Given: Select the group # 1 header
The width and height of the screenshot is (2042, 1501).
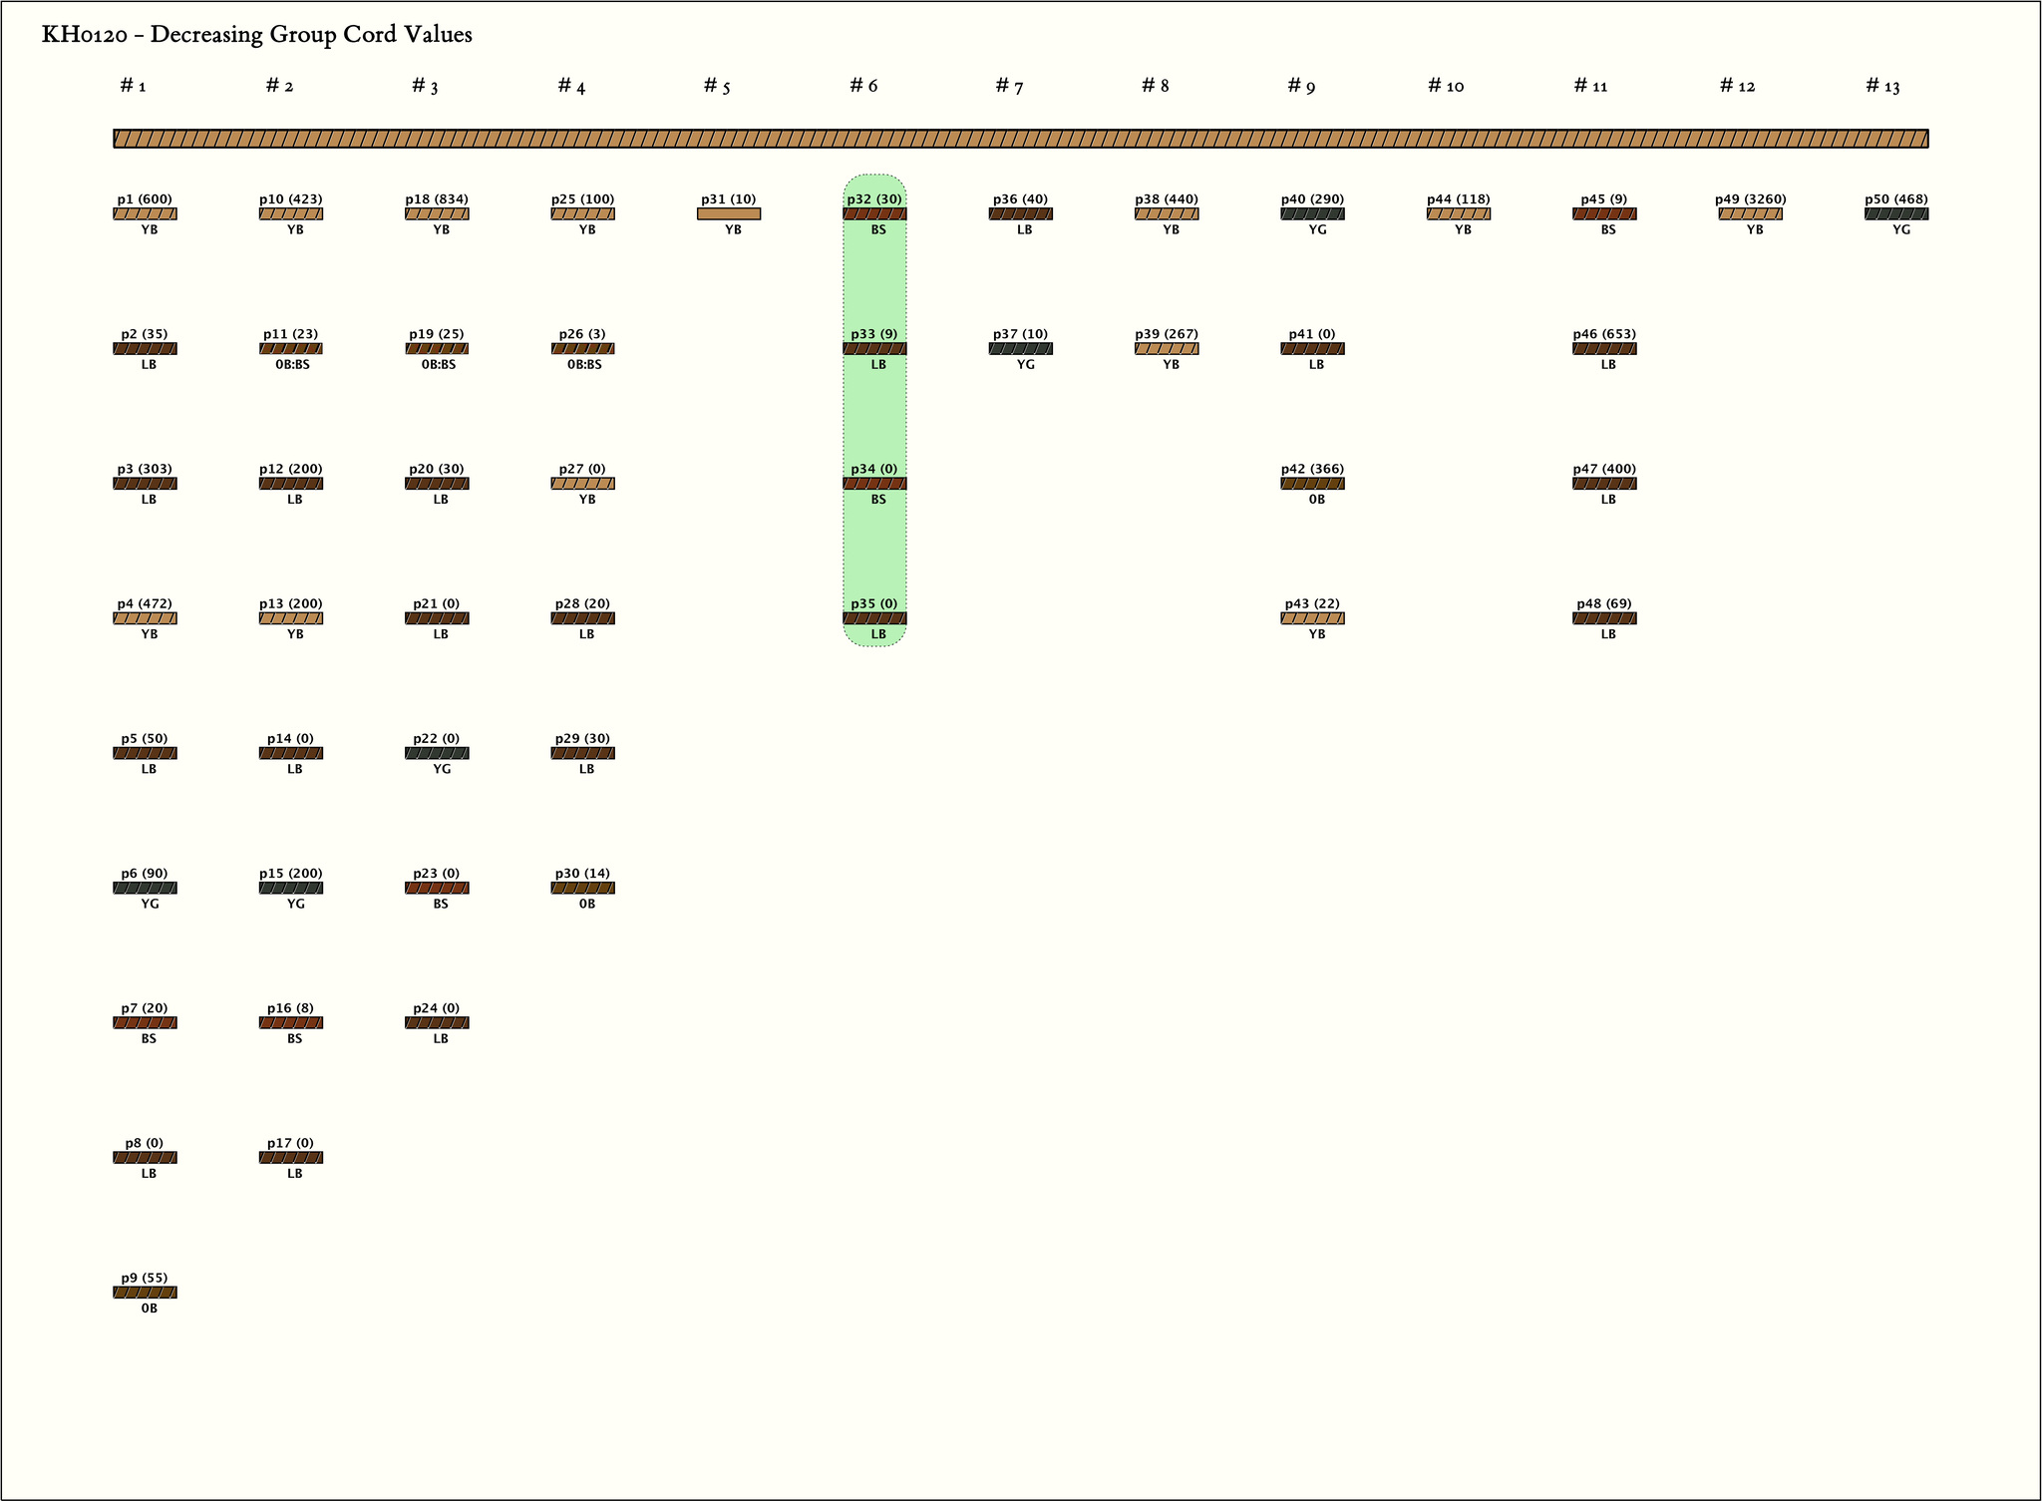Looking at the screenshot, I should (133, 86).
